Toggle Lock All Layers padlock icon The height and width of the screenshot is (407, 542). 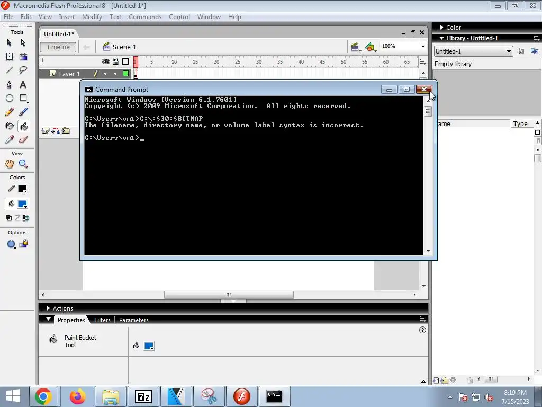[x=115, y=61]
